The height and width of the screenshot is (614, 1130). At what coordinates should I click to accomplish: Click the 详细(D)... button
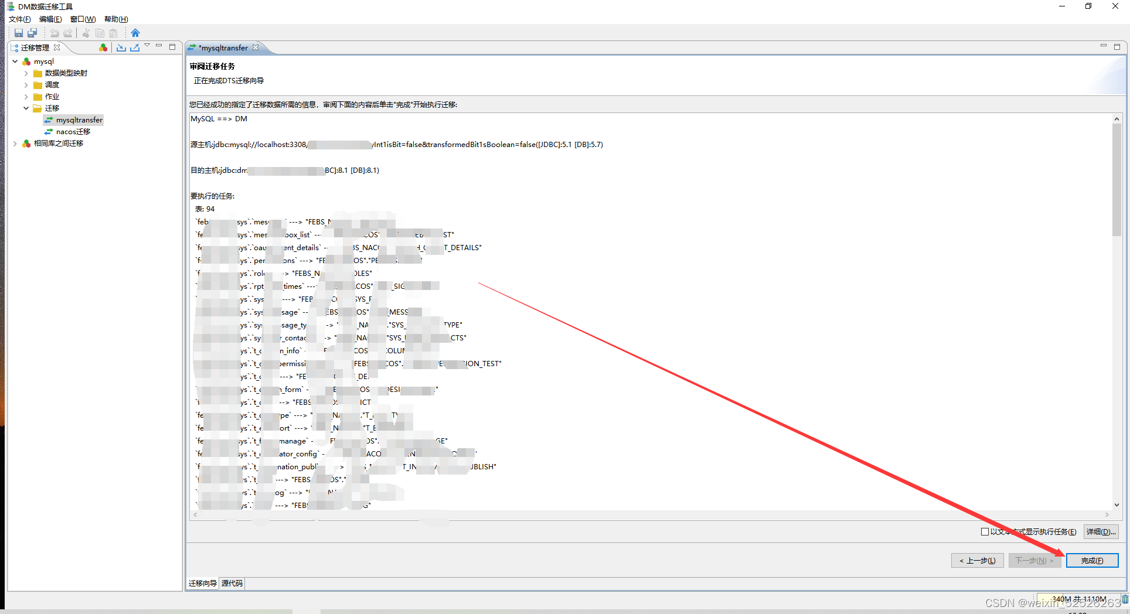pyautogui.click(x=1101, y=532)
